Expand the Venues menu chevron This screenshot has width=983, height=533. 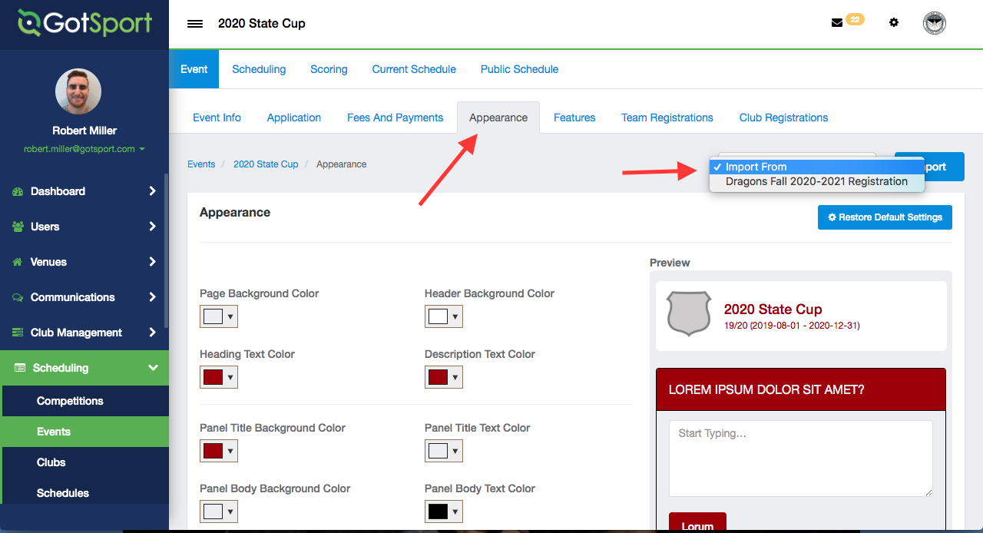coord(152,262)
